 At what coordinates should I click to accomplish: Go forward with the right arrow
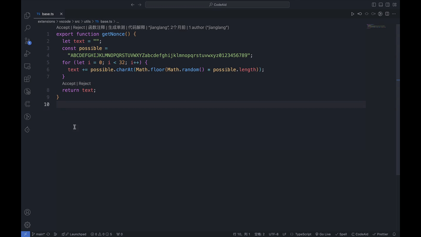[140, 5]
